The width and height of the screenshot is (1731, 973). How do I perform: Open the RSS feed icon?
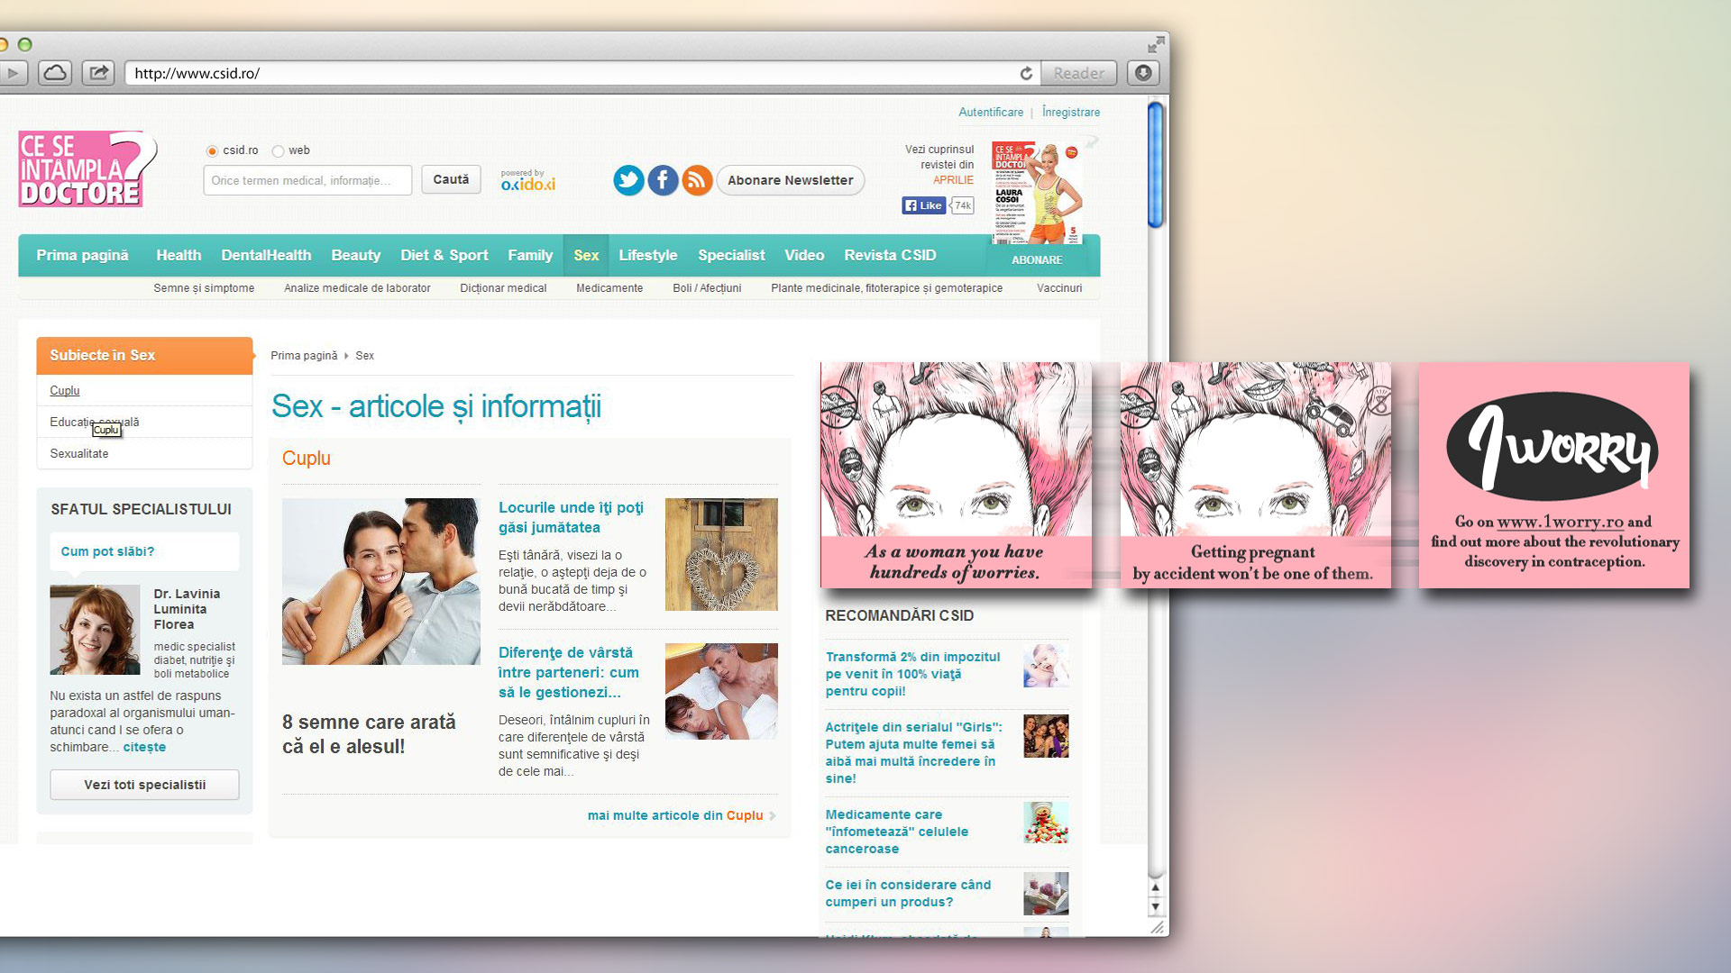tap(697, 180)
